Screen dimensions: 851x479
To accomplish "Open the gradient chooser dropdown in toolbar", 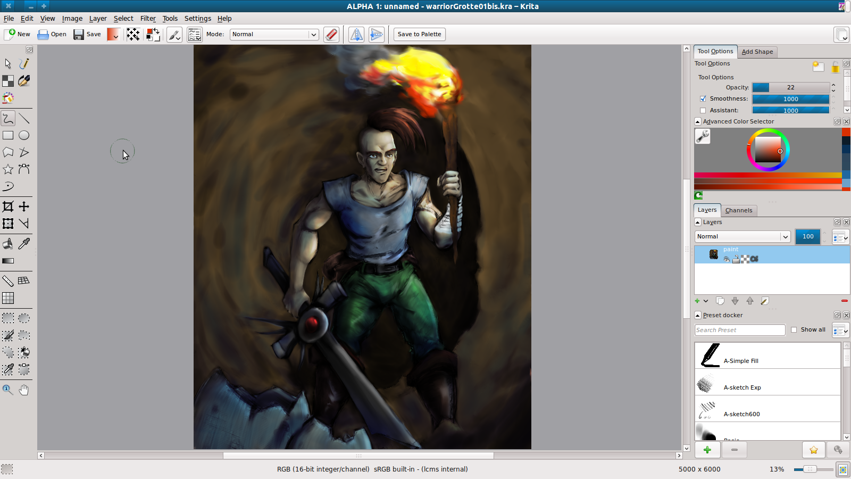I will coord(113,35).
